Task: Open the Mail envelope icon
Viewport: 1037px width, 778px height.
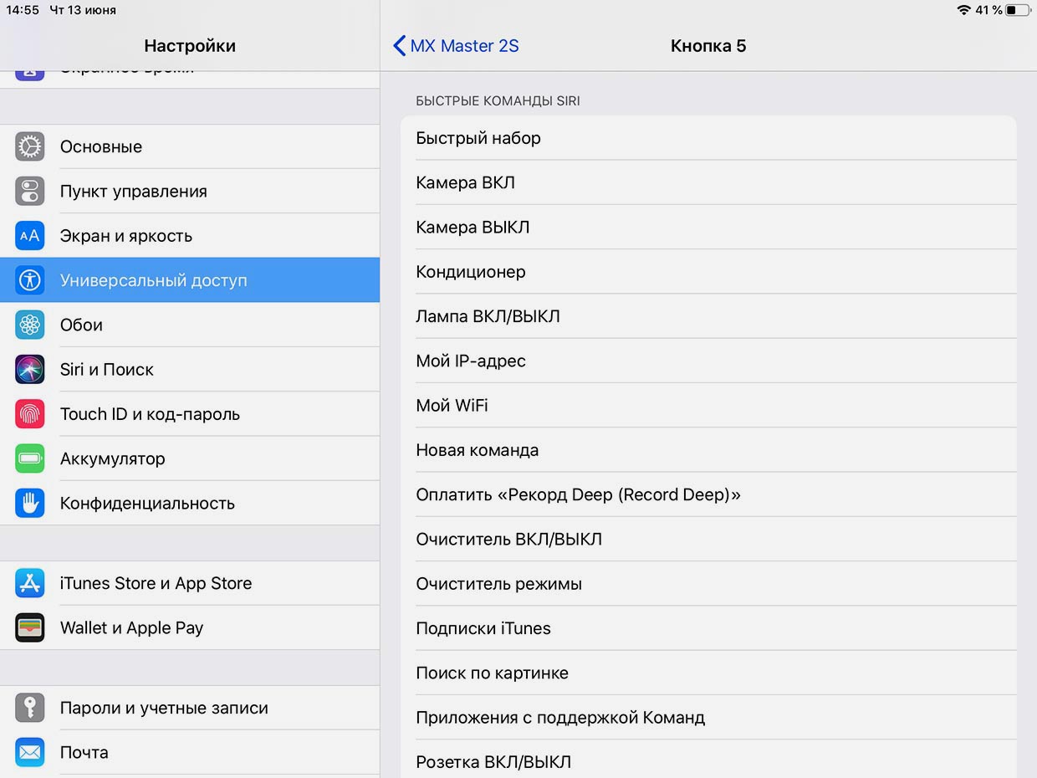Action: 30,752
